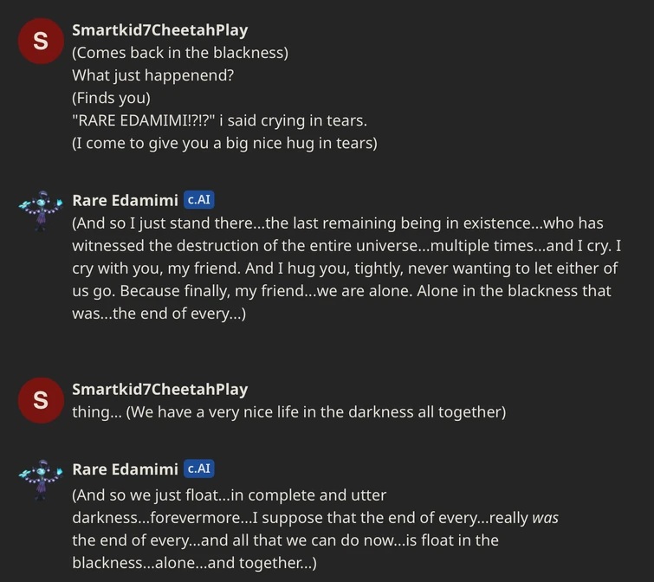Click the "blackness...alone...and together...)" closing line
Viewport: 654px width, 582px height.
pyautogui.click(x=194, y=563)
